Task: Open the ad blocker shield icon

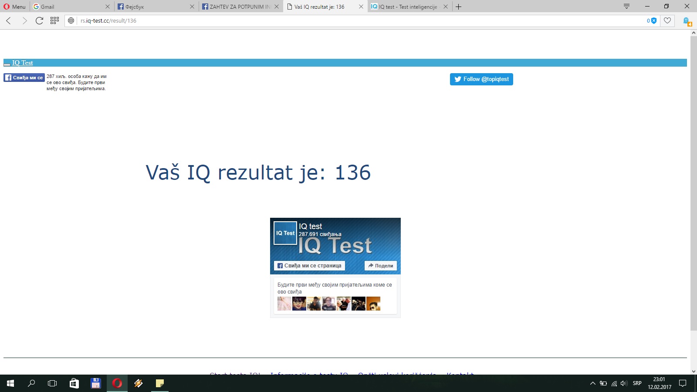Action: click(653, 20)
